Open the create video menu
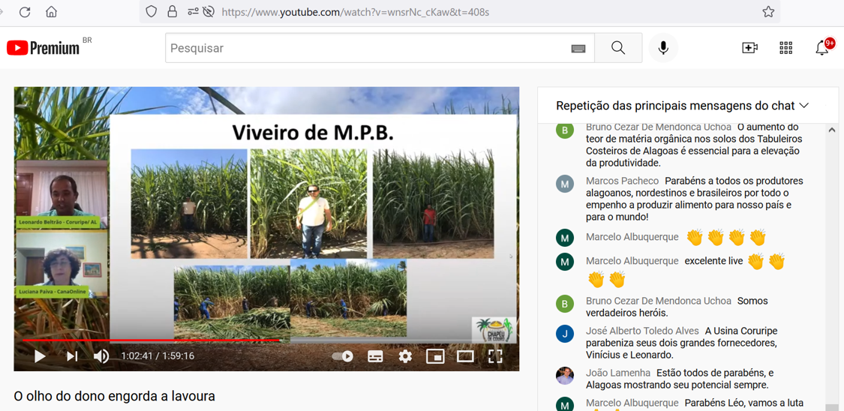The height and width of the screenshot is (411, 844). (x=749, y=48)
